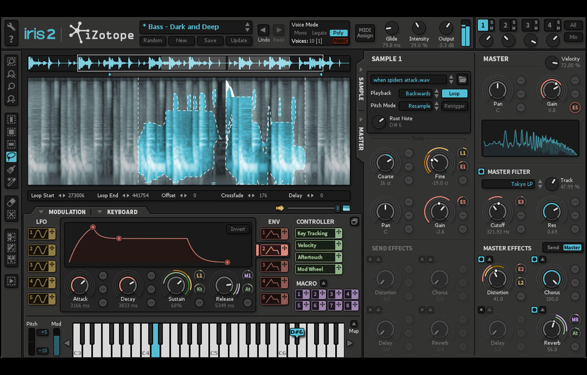Select the Brush selection tool
The width and height of the screenshot is (587, 375).
tap(11, 169)
